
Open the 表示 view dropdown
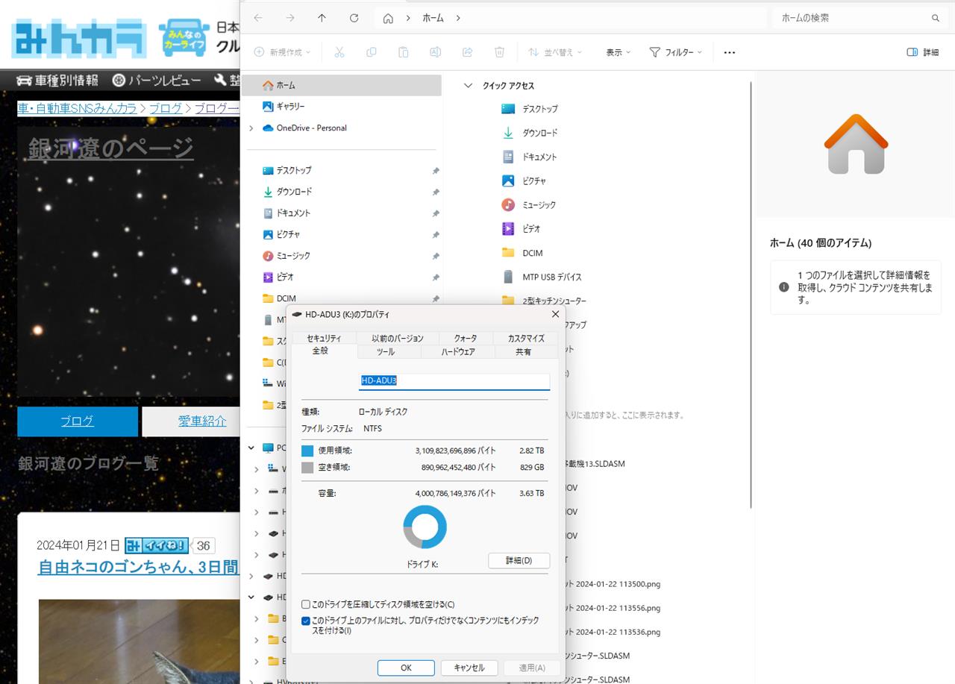[x=619, y=52]
